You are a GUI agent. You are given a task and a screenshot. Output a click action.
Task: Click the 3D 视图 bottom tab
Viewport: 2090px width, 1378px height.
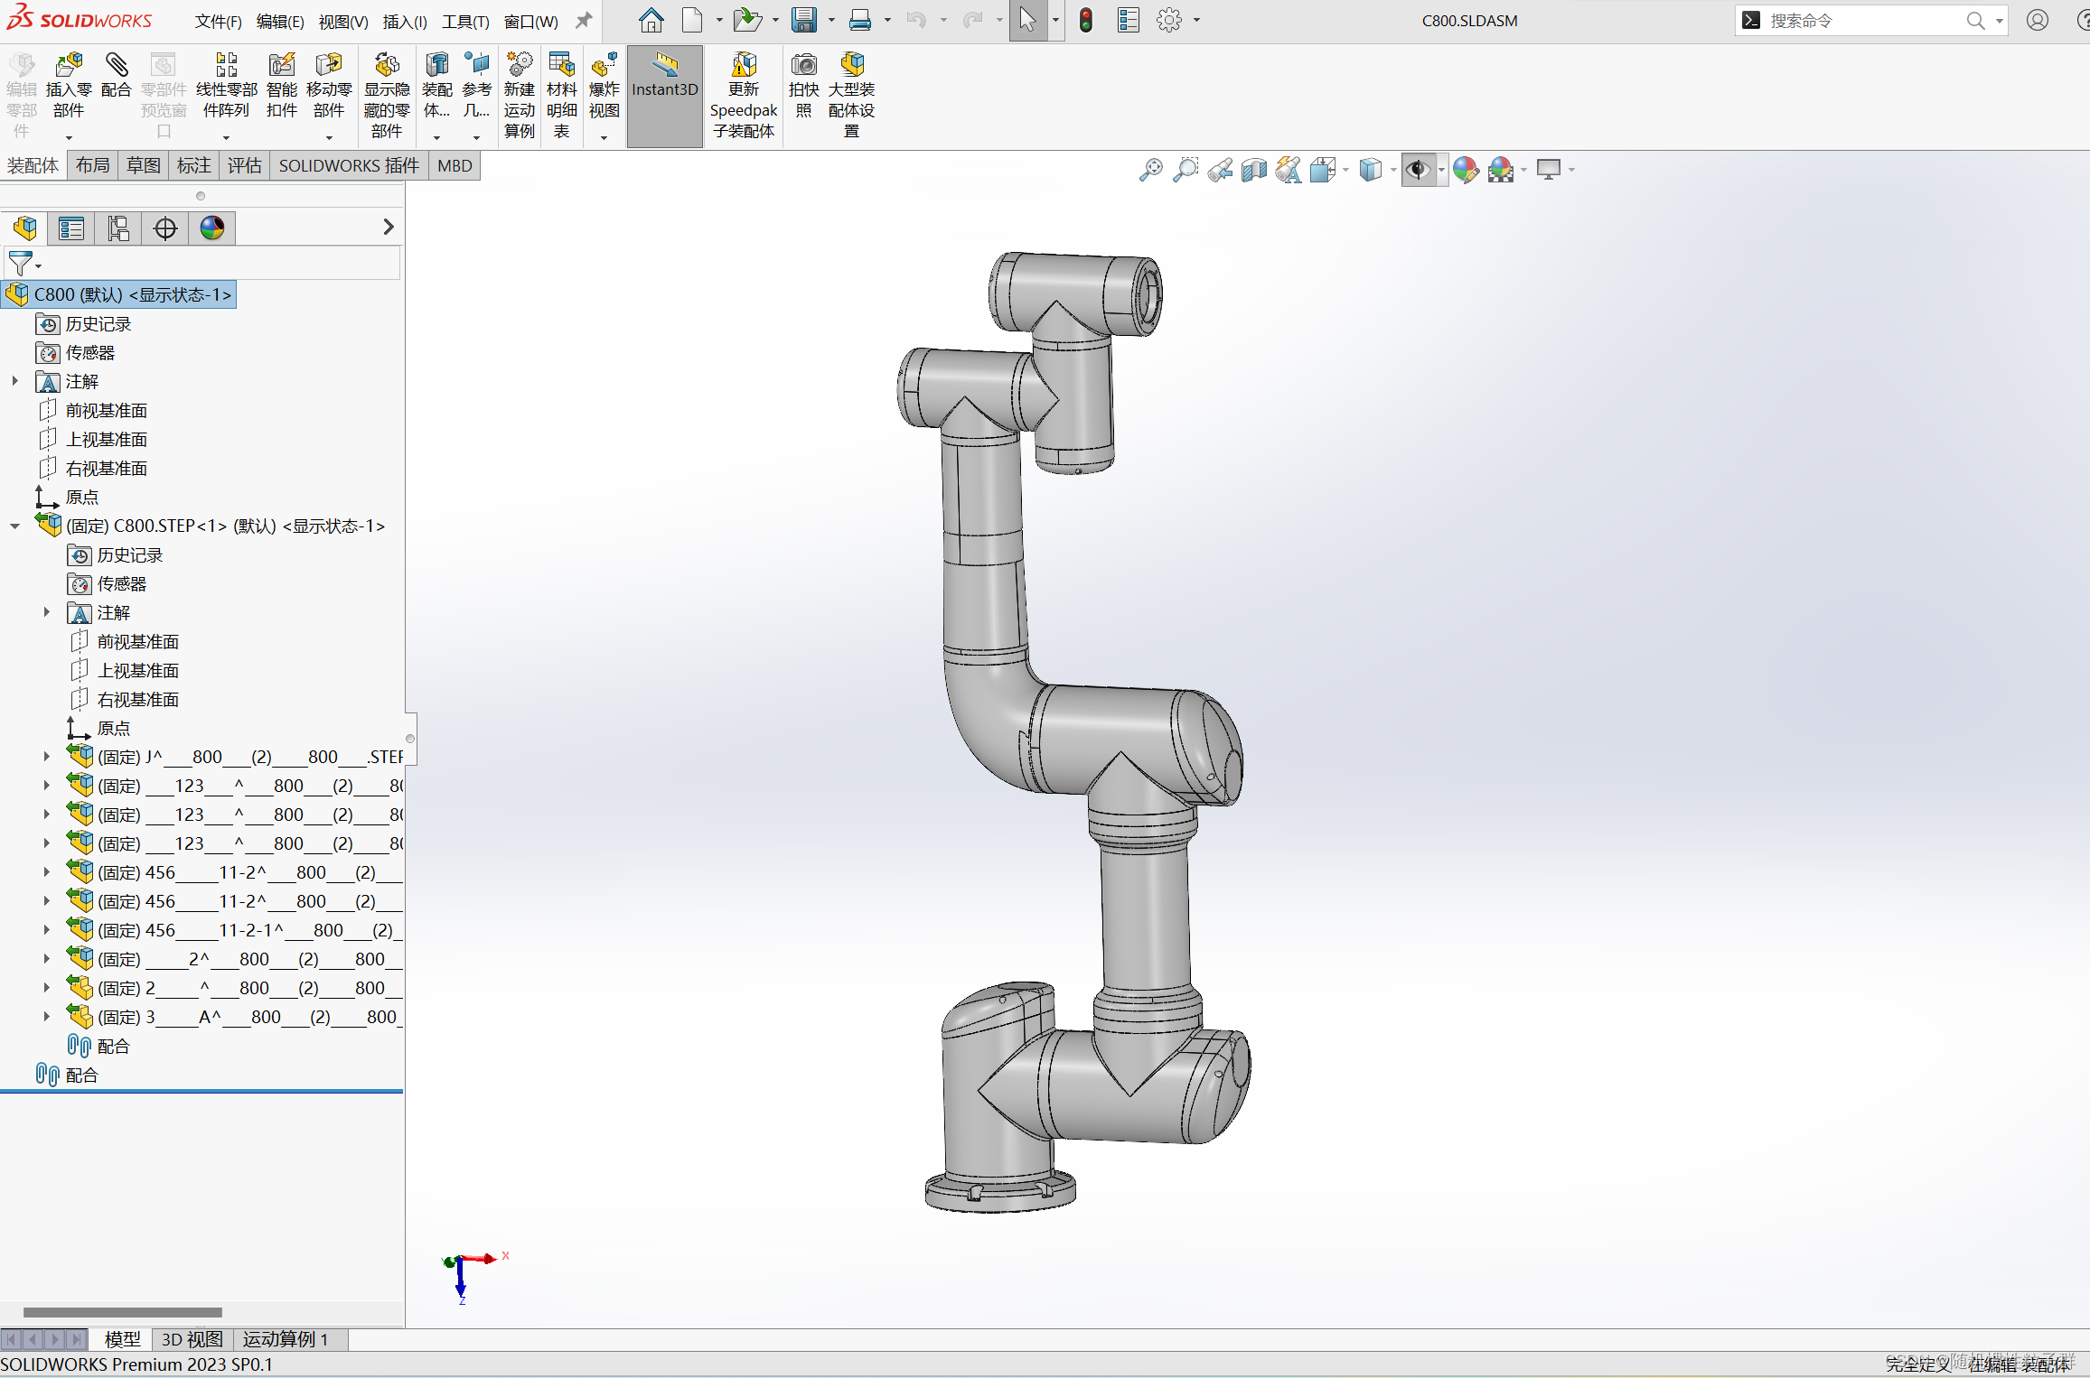point(192,1338)
